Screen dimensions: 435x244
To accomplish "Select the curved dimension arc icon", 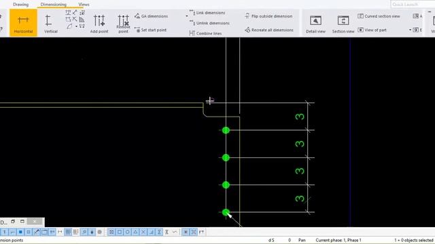I will pos(69,26).
